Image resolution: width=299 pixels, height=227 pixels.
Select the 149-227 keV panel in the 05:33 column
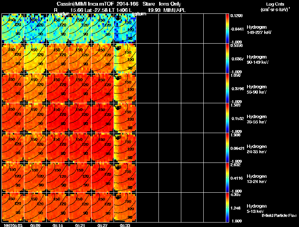[125, 28]
